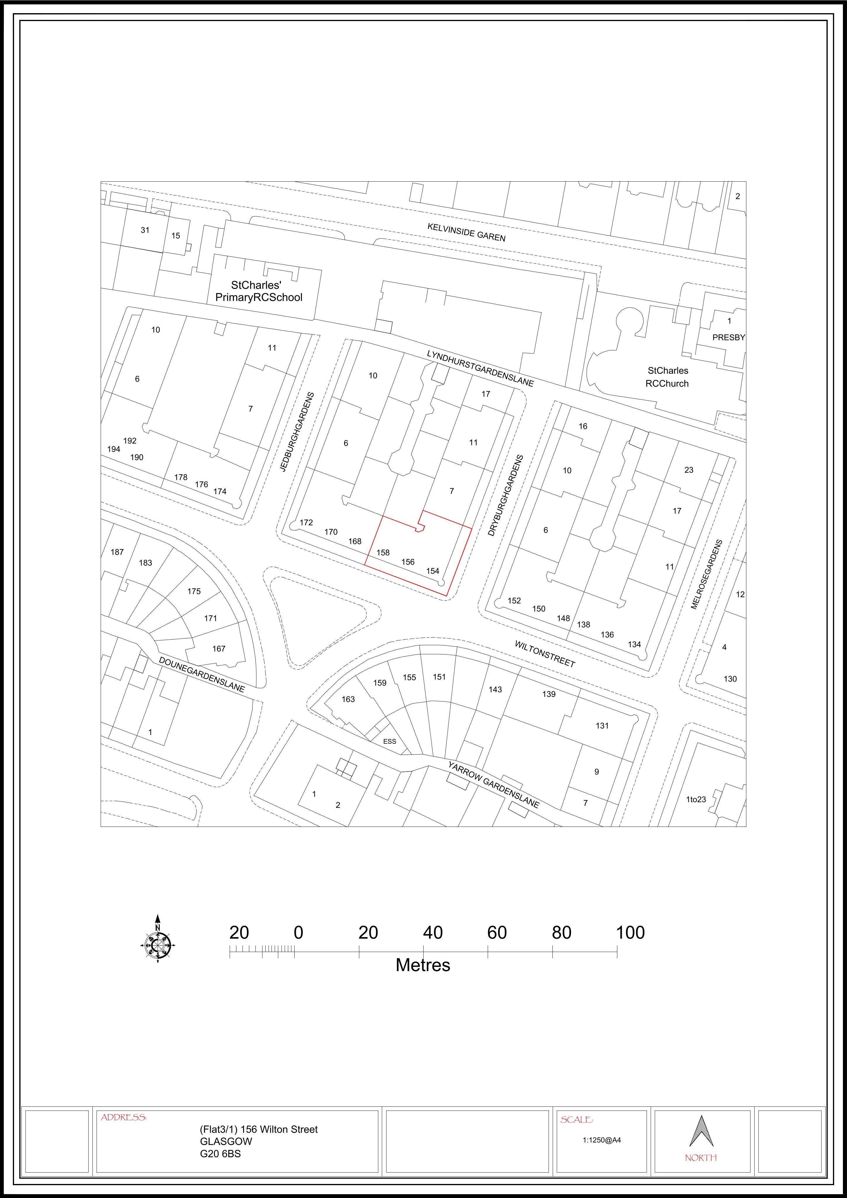The width and height of the screenshot is (847, 1198).
Task: Click the LYNDHURSTGARDENSLANE street label
Action: 480,368
